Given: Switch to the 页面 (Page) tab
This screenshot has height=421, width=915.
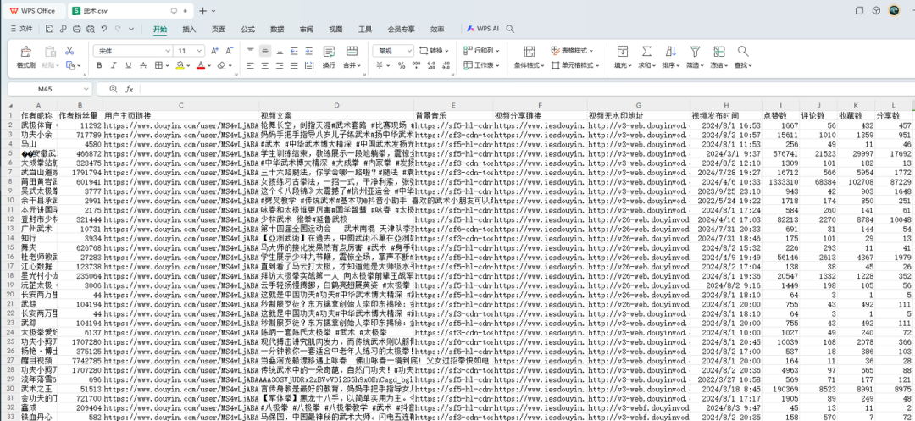Looking at the screenshot, I should pos(219,29).
